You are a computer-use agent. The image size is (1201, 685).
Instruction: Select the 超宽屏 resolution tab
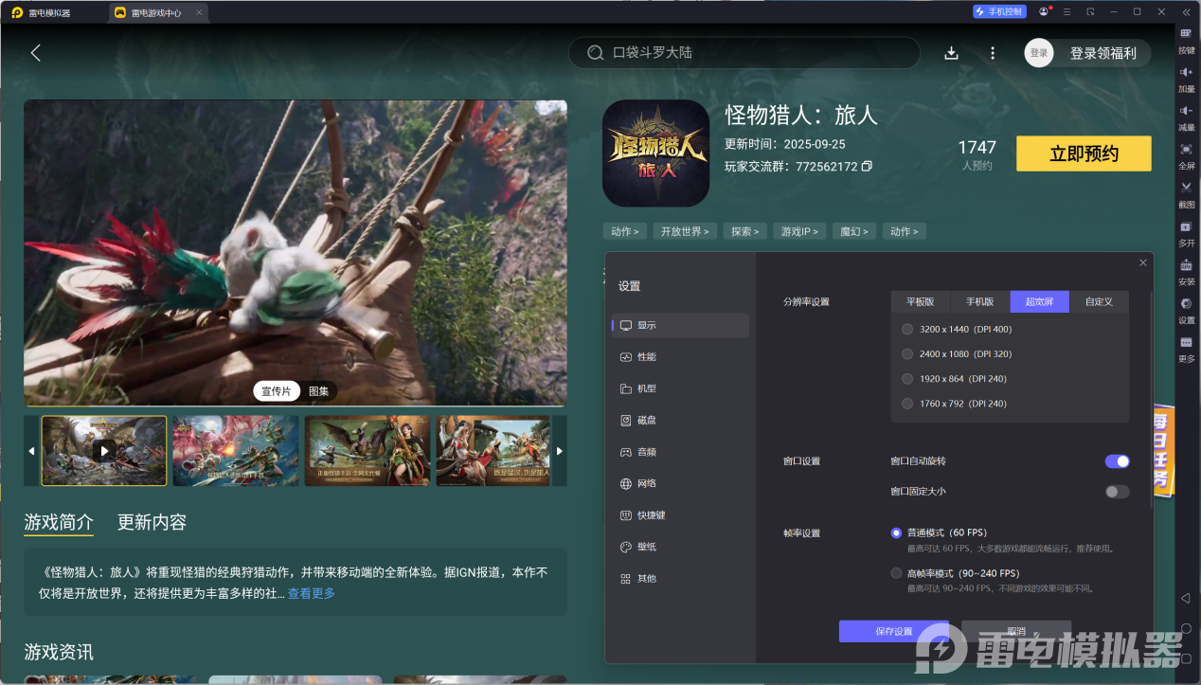point(1039,301)
